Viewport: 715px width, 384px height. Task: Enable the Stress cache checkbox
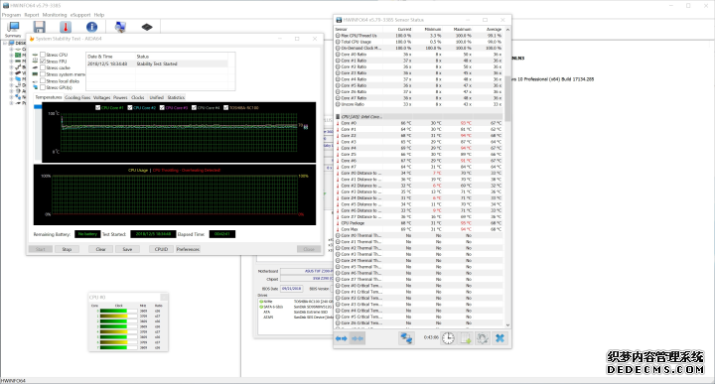43,67
